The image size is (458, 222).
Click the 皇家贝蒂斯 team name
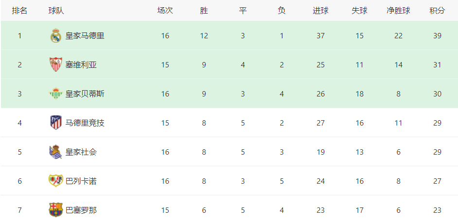85,94
